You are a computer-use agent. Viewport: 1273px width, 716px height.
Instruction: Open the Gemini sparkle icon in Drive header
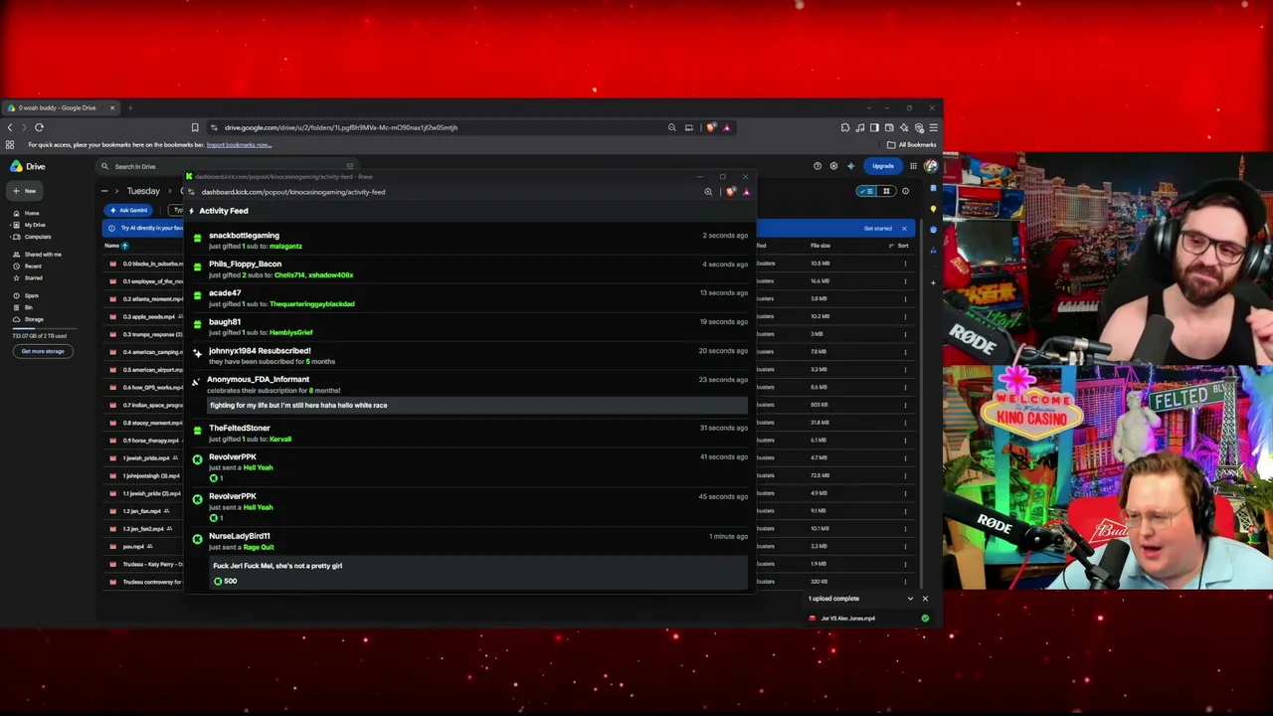coord(850,166)
